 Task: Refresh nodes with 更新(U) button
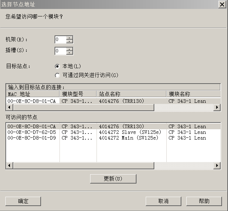coord(113,179)
